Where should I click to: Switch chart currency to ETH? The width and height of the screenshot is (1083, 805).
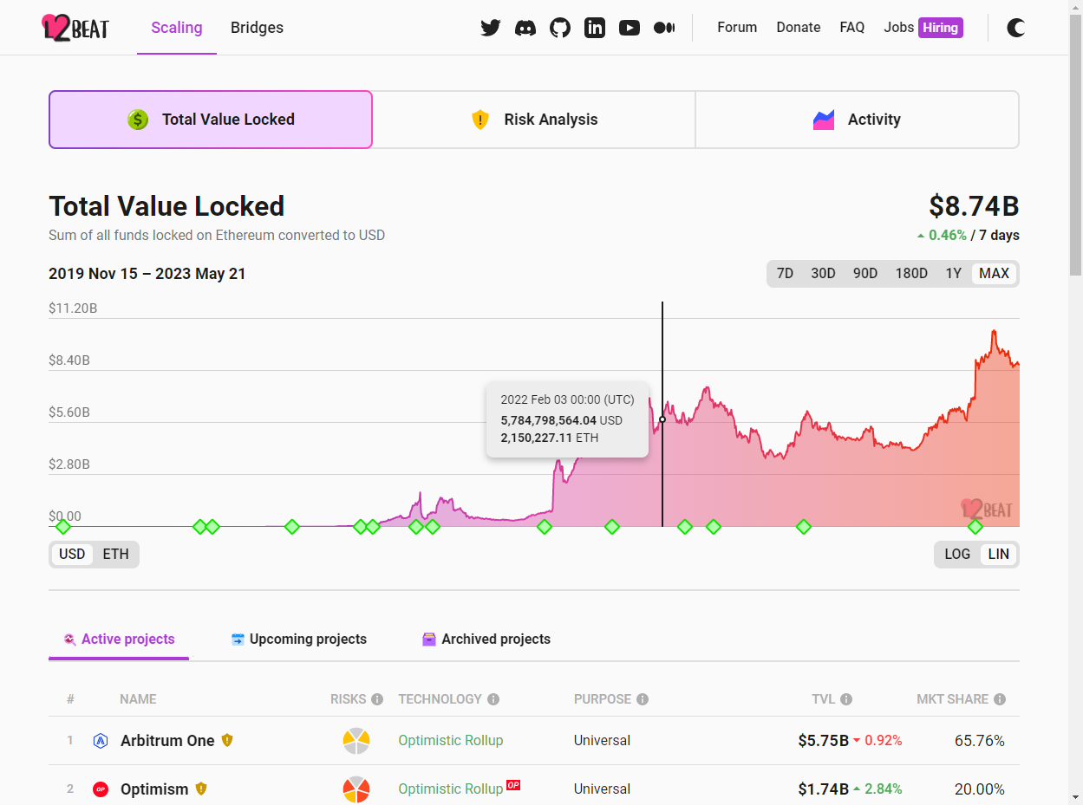pos(115,555)
